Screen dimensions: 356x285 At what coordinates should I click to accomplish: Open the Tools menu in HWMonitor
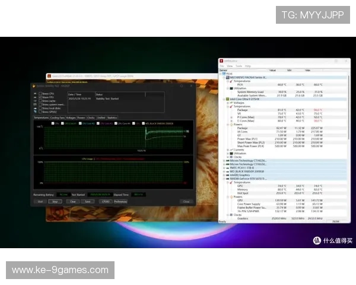239,66
